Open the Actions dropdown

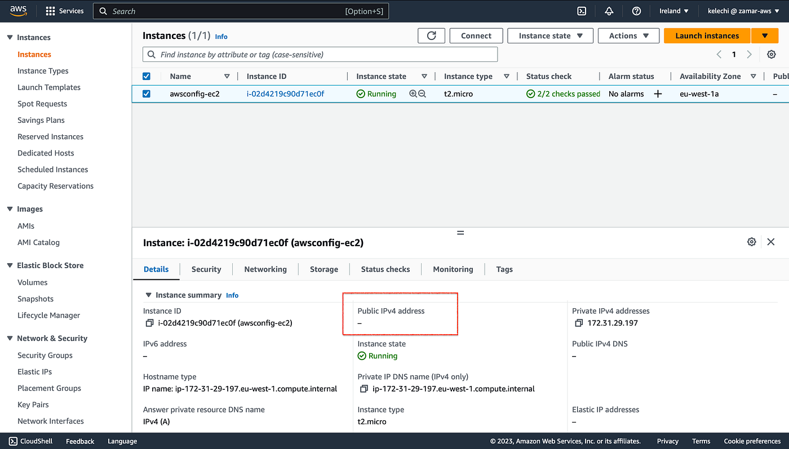[x=628, y=35]
